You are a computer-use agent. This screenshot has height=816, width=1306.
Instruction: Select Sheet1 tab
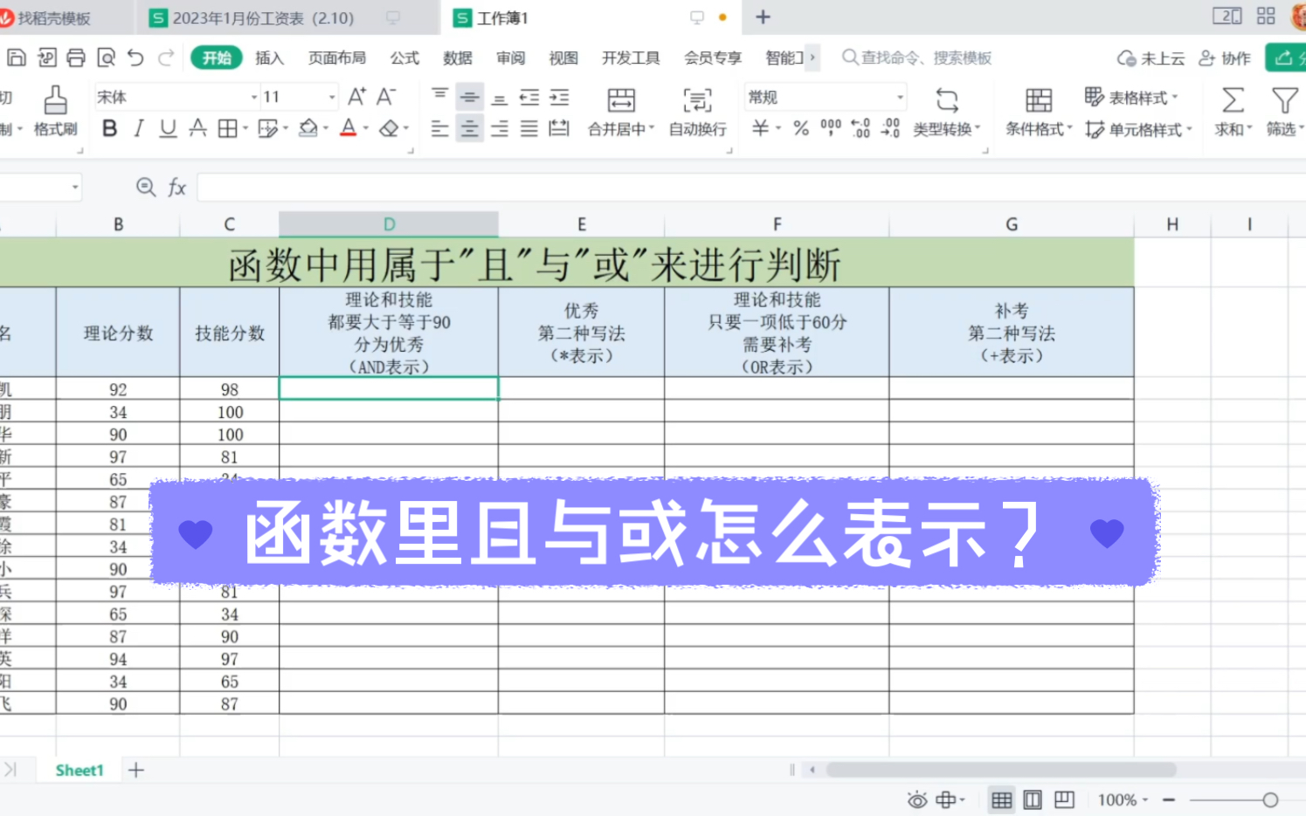(79, 770)
